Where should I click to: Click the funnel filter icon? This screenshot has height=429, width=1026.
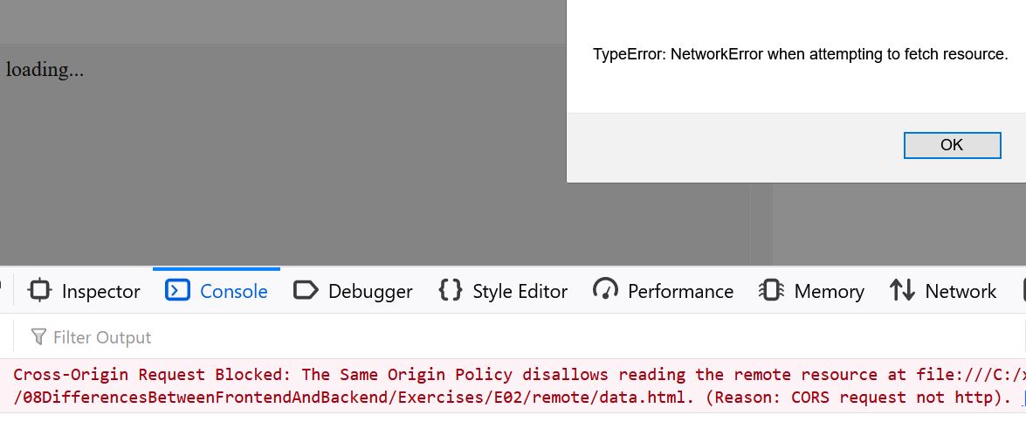pyautogui.click(x=38, y=337)
